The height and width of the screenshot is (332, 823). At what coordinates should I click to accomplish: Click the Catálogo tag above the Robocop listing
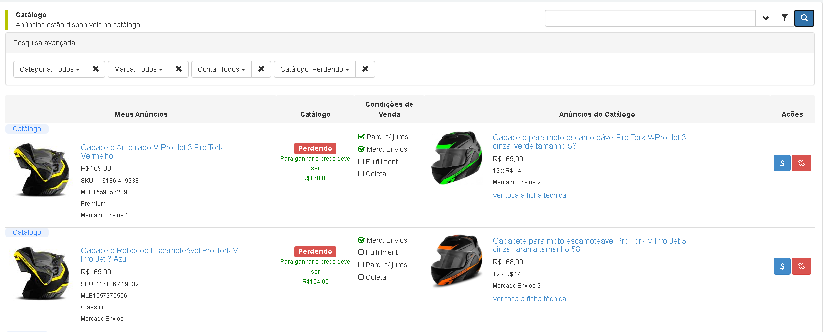tap(27, 232)
